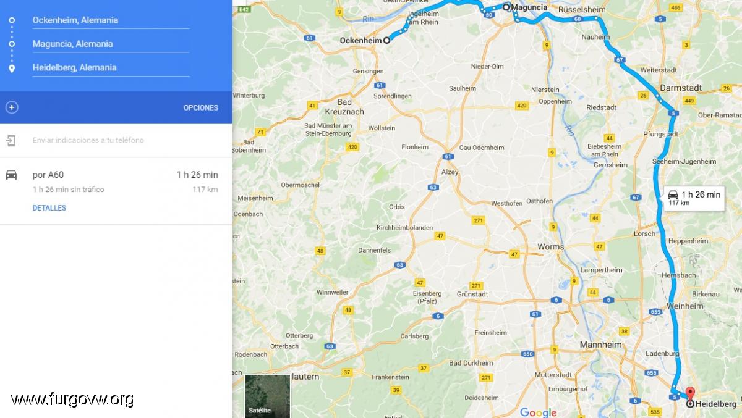
Task: Select the por A60 route entry
Action: 116,191
